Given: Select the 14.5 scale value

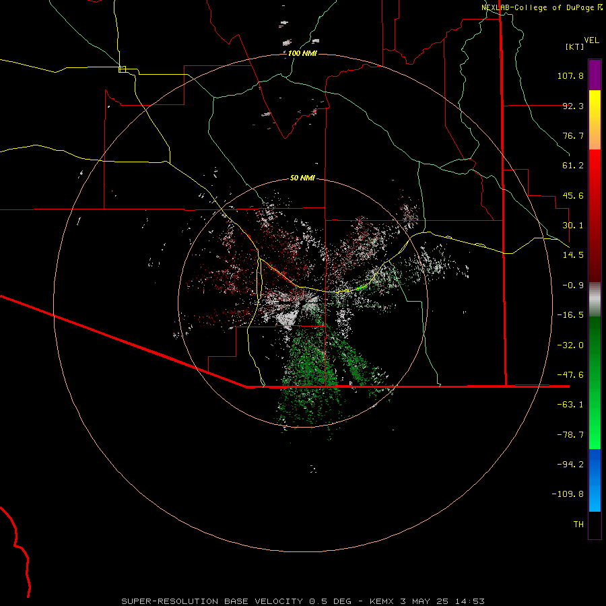Looking at the screenshot, I should click(x=573, y=255).
